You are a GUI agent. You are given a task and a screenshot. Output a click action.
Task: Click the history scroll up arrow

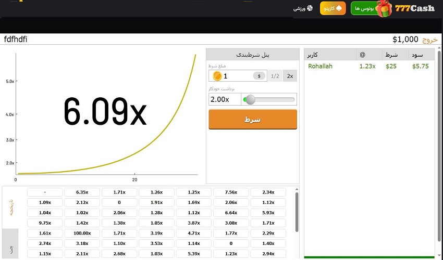297,189
